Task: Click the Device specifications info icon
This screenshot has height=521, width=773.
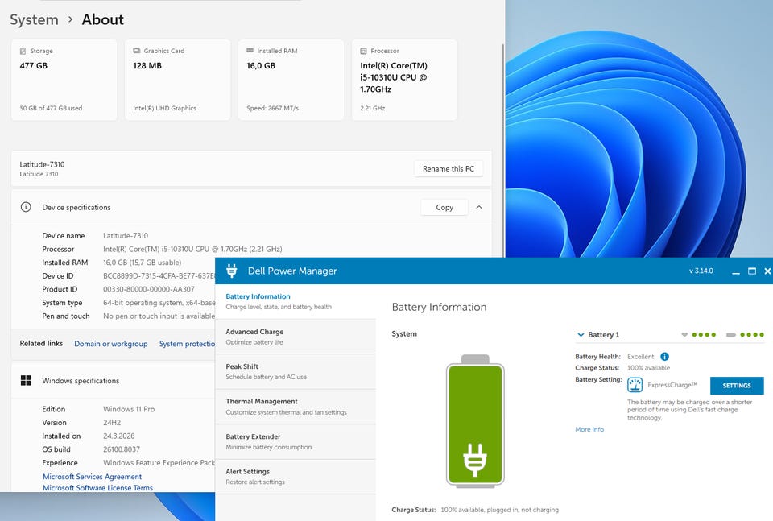Action: [26, 207]
